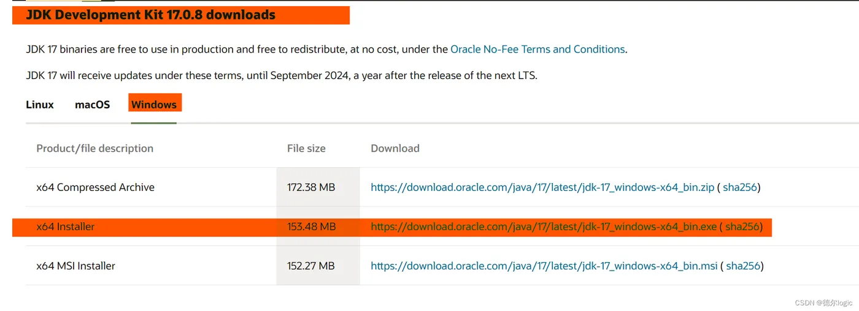Download the windows-x64_bin.msi installer link

544,266
